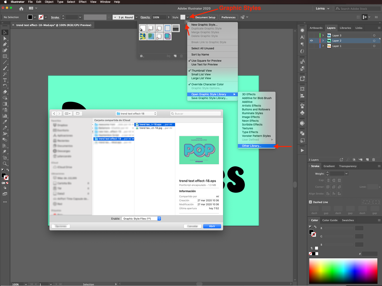Switch to the Artboards tab
The height and width of the screenshot is (286, 382).
click(x=316, y=28)
